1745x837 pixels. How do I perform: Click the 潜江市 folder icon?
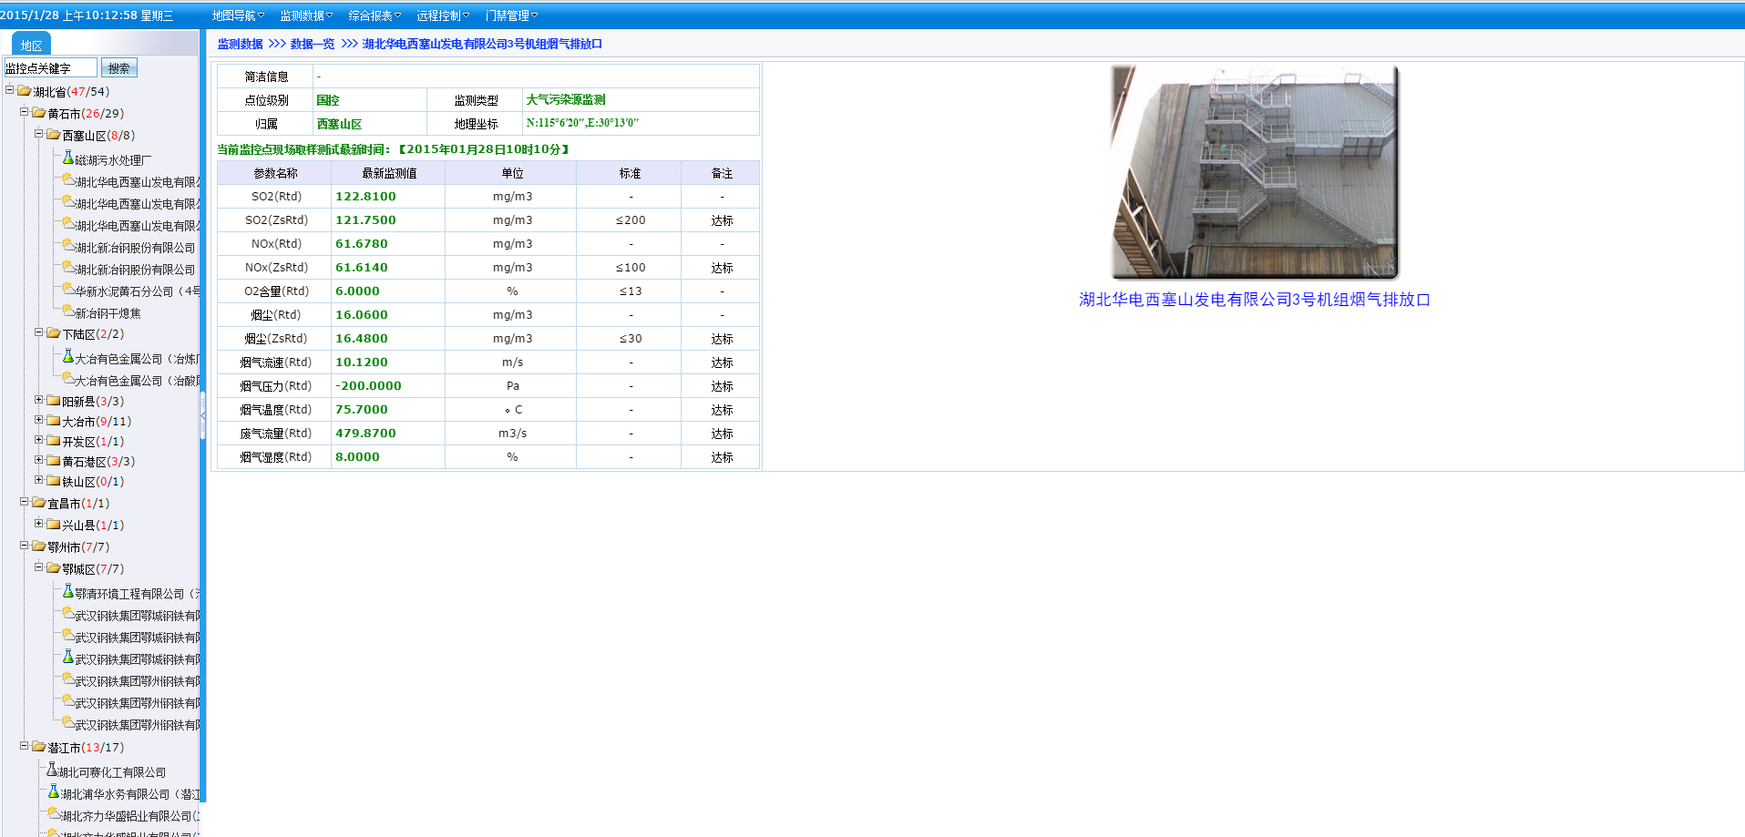(x=39, y=747)
